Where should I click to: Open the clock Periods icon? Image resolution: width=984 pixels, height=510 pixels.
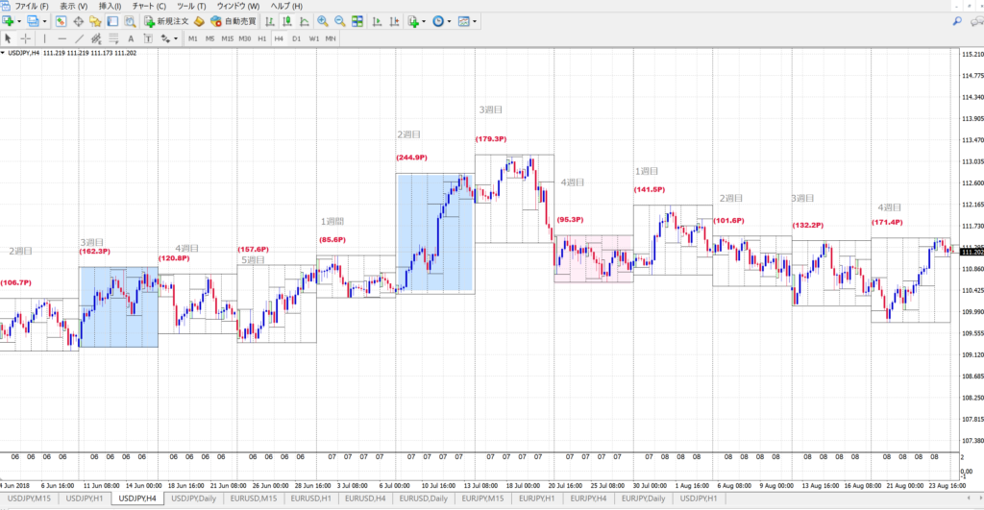tap(438, 21)
